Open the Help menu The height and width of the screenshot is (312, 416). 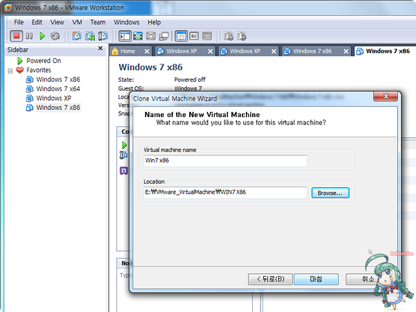coord(154,22)
